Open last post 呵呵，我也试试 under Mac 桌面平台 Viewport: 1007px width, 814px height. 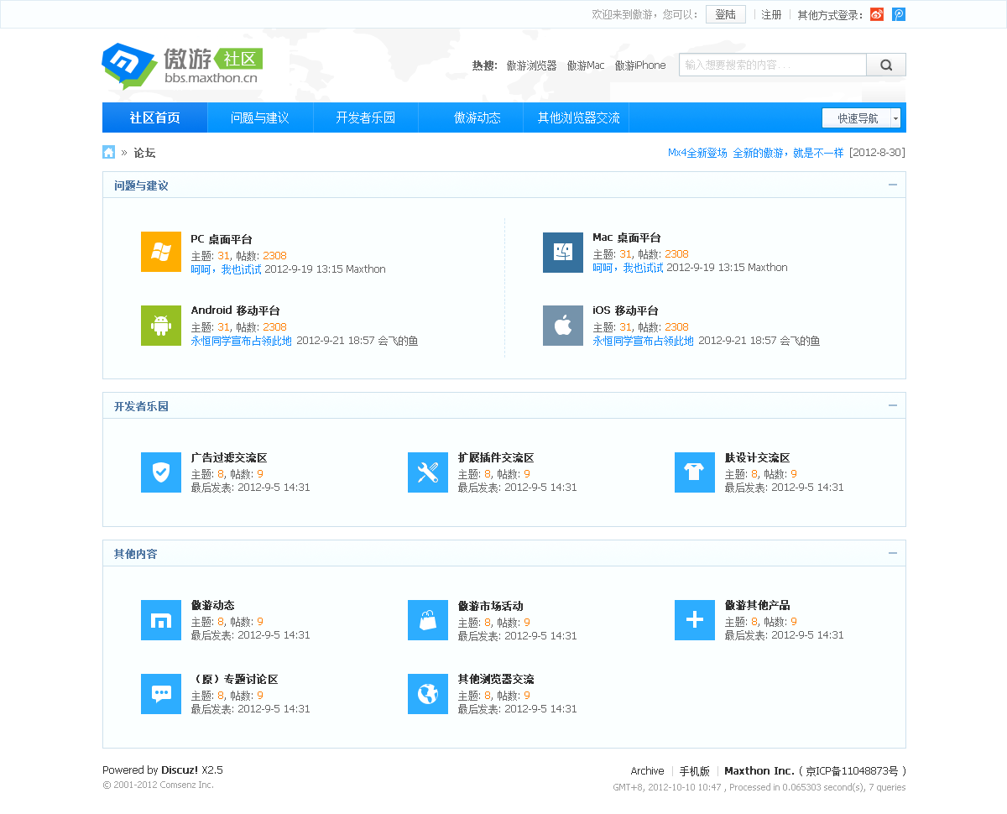628,268
